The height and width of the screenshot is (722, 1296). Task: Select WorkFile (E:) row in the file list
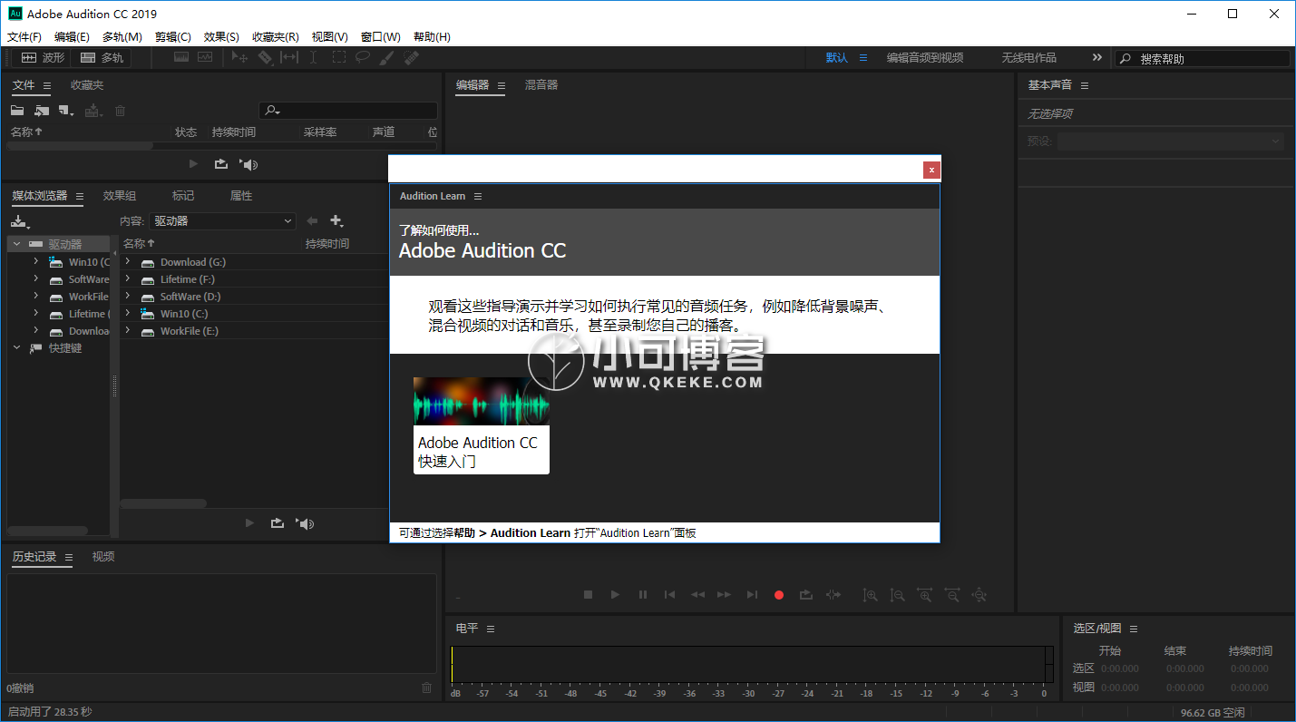(x=254, y=331)
